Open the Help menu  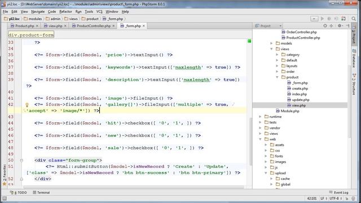[x=125, y=11]
